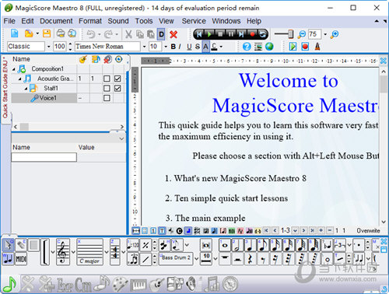Image resolution: width=389 pixels, height=294 pixels.
Task: Uncheck the checked box in Staff1 row
Action: pyautogui.click(x=117, y=89)
